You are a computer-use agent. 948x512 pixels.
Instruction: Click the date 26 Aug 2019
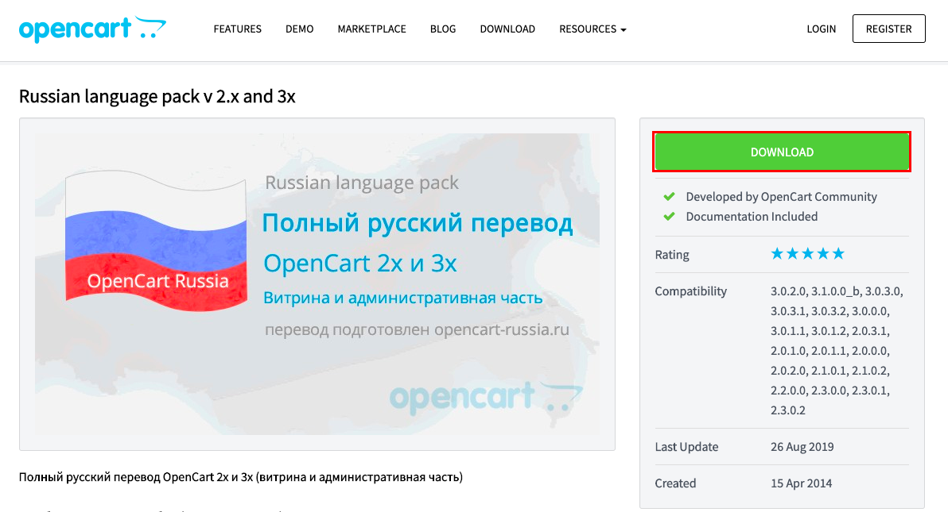pos(802,447)
